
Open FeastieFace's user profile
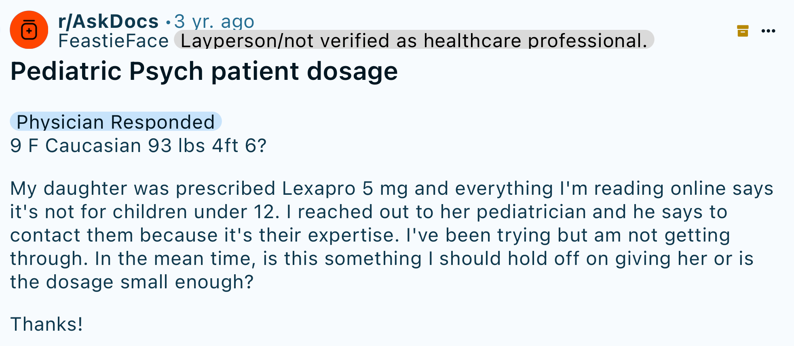click(114, 41)
